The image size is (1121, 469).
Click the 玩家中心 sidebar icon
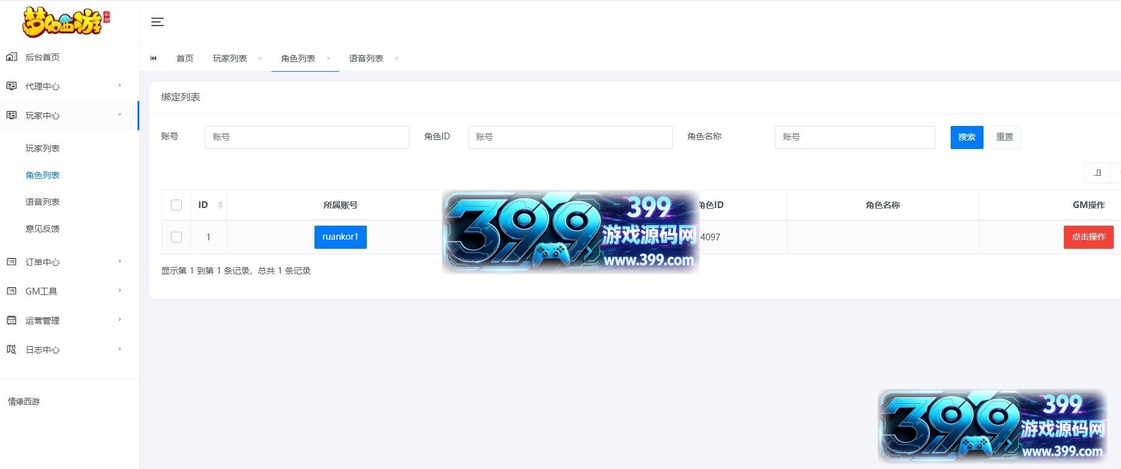click(12, 116)
